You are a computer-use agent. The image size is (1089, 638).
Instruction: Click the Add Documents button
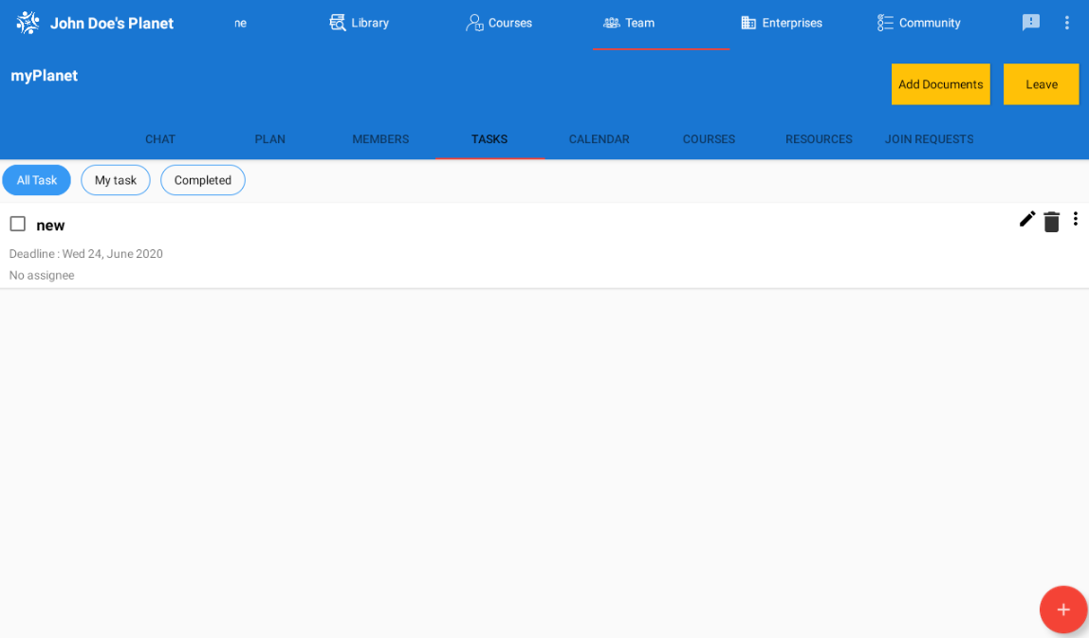click(x=940, y=83)
